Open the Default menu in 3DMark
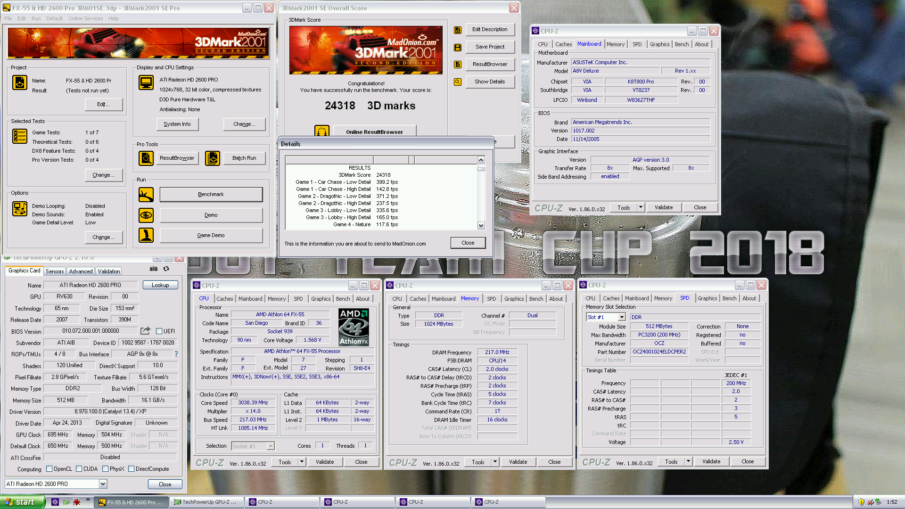905x509 pixels. (54, 18)
